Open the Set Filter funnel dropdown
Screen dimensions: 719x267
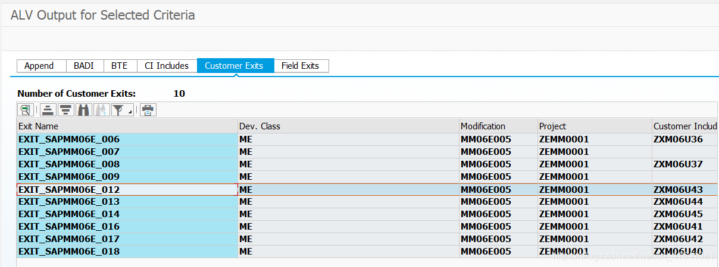tap(123, 110)
